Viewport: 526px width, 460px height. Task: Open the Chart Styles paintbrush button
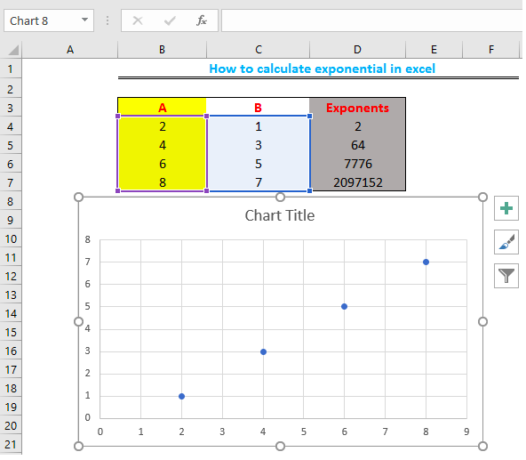click(506, 242)
